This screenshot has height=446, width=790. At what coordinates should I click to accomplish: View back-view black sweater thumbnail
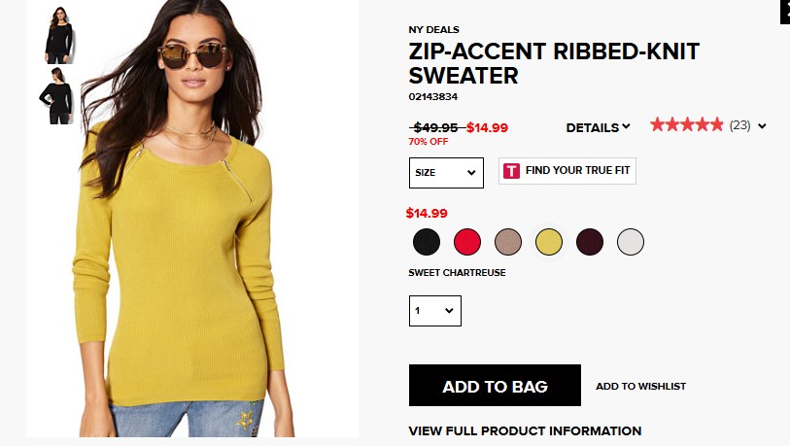click(56, 95)
